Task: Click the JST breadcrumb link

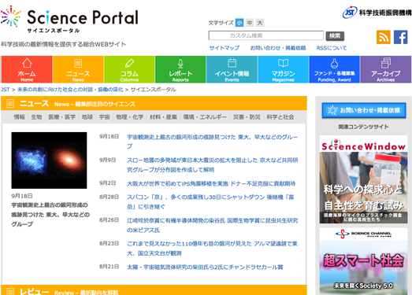Action: coord(5,90)
